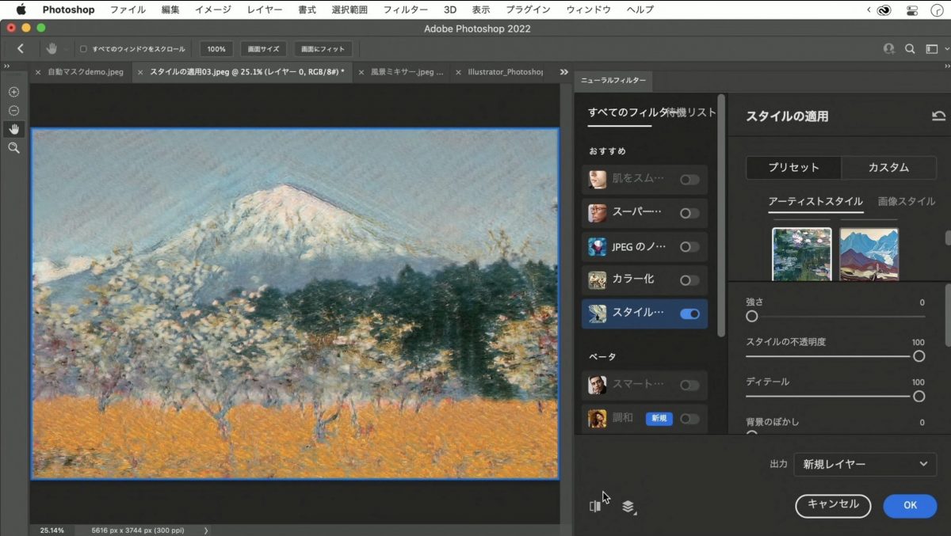Open the フィルター menu
Screen dimensions: 951x536
tap(405, 10)
